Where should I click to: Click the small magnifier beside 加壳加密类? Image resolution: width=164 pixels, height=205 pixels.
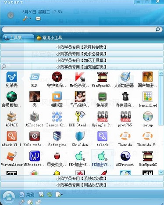pyautogui.click(x=4, y=67)
